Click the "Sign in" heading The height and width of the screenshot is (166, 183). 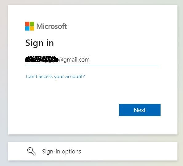40,43
